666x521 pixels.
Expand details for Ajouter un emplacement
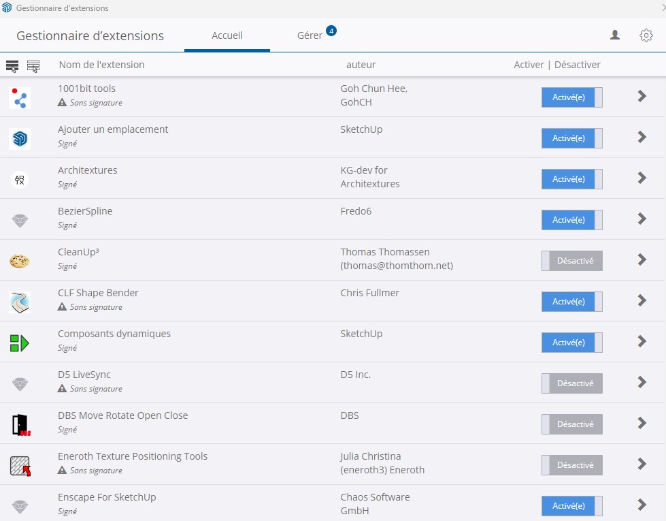(642, 137)
